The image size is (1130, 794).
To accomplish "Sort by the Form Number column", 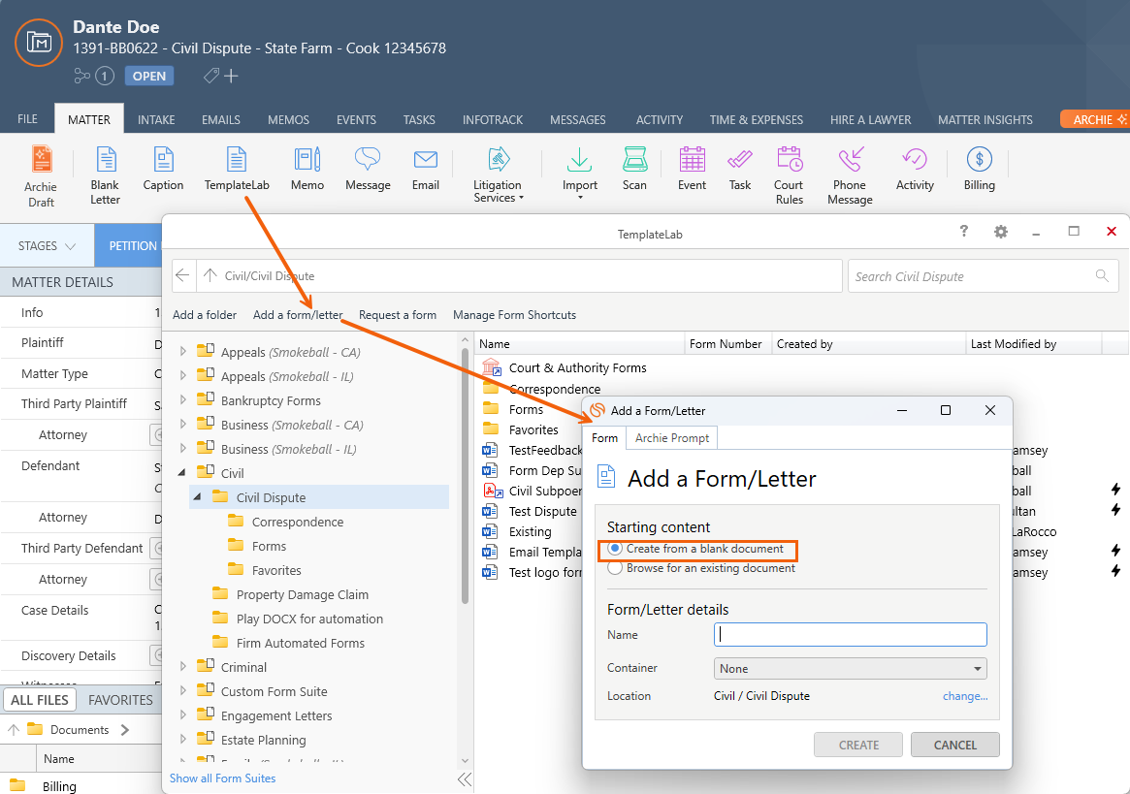I will click(x=727, y=344).
